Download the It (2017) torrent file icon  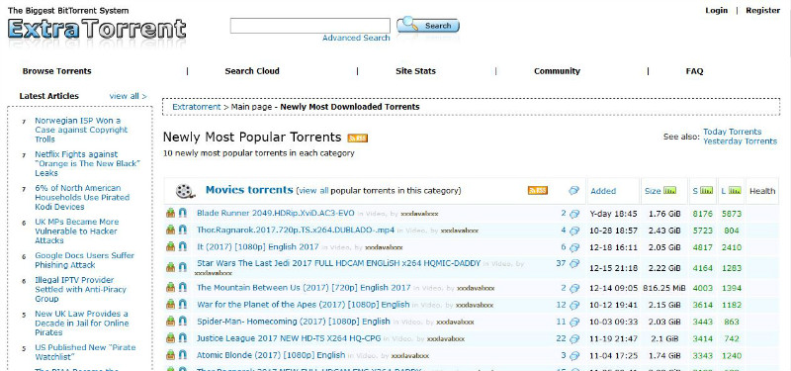tap(170, 246)
